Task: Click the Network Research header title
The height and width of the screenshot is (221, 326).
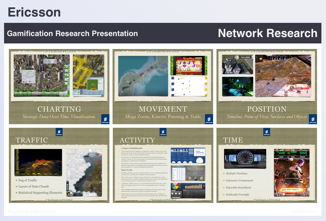Action: pyautogui.click(x=267, y=33)
